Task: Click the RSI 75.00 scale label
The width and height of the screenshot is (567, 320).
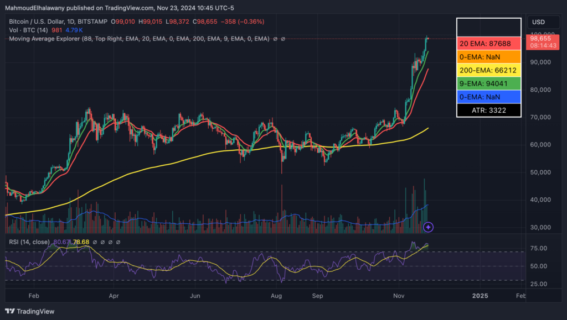Action: 538,249
